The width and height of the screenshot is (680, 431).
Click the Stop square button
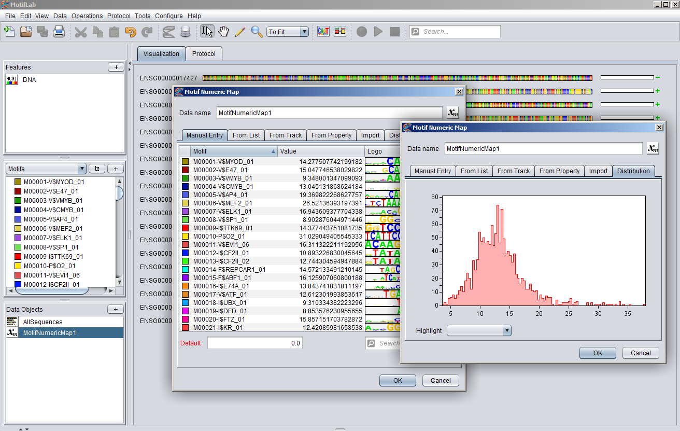(395, 32)
